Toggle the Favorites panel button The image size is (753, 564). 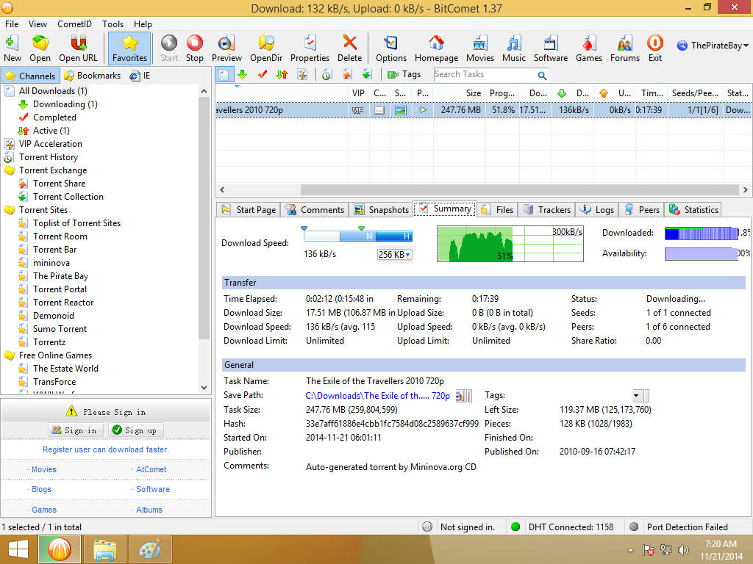(x=129, y=48)
